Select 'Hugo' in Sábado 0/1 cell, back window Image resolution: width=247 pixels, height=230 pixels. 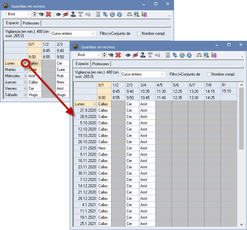pos(35,95)
